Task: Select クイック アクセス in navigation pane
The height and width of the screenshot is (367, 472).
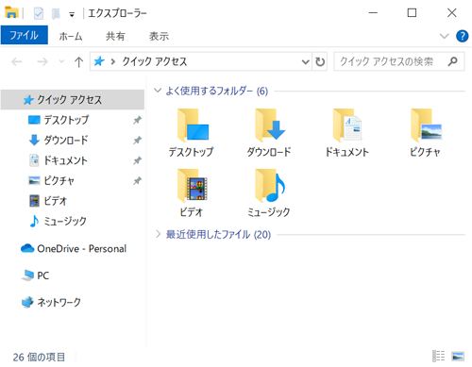Action: point(73,100)
